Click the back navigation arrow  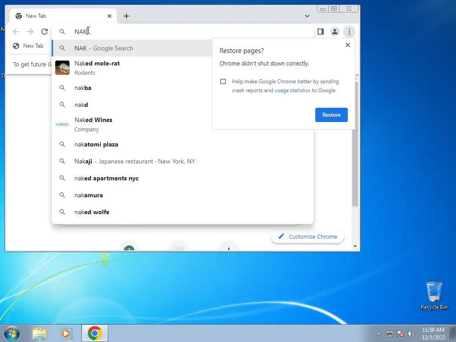pyautogui.click(x=16, y=32)
